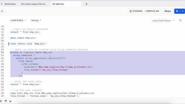Click the format_name line 39

click(45, 96)
